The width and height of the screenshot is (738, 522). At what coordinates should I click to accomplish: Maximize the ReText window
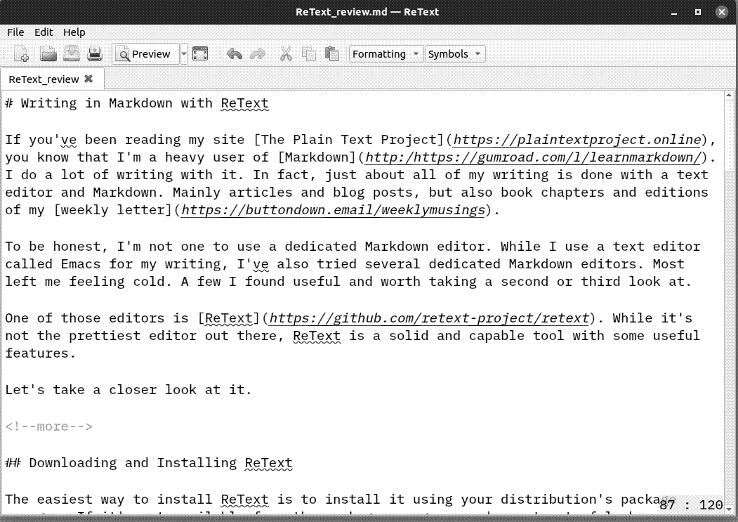click(x=698, y=12)
